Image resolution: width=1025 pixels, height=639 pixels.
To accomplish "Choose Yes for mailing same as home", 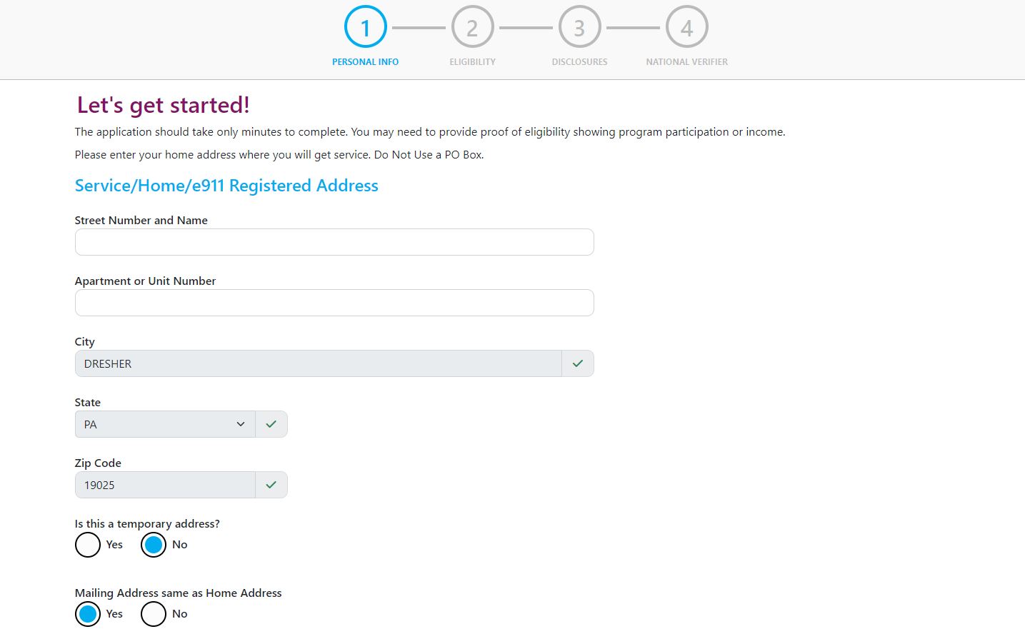I will 88,614.
